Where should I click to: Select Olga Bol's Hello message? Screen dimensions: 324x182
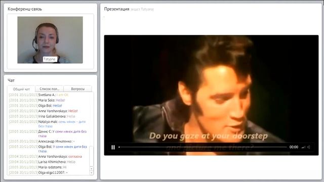[x=35, y=106]
